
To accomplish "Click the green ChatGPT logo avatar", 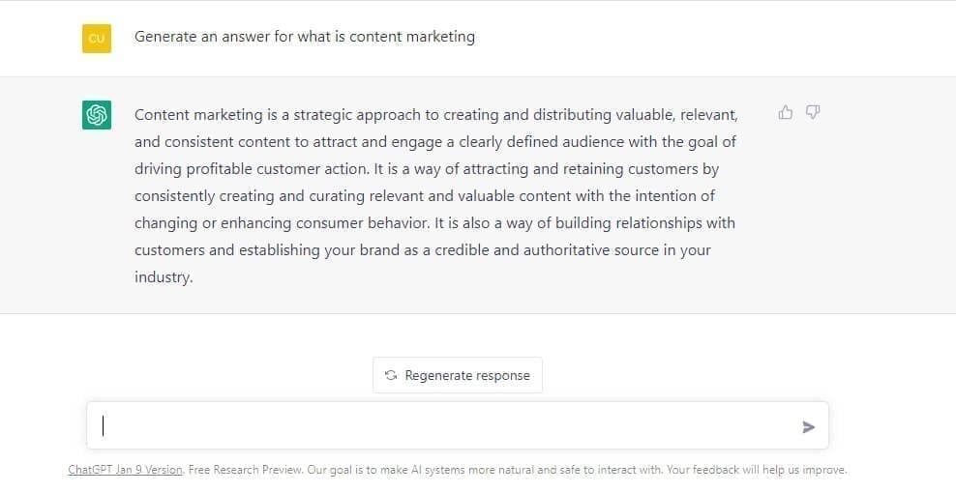I will coord(97,115).
